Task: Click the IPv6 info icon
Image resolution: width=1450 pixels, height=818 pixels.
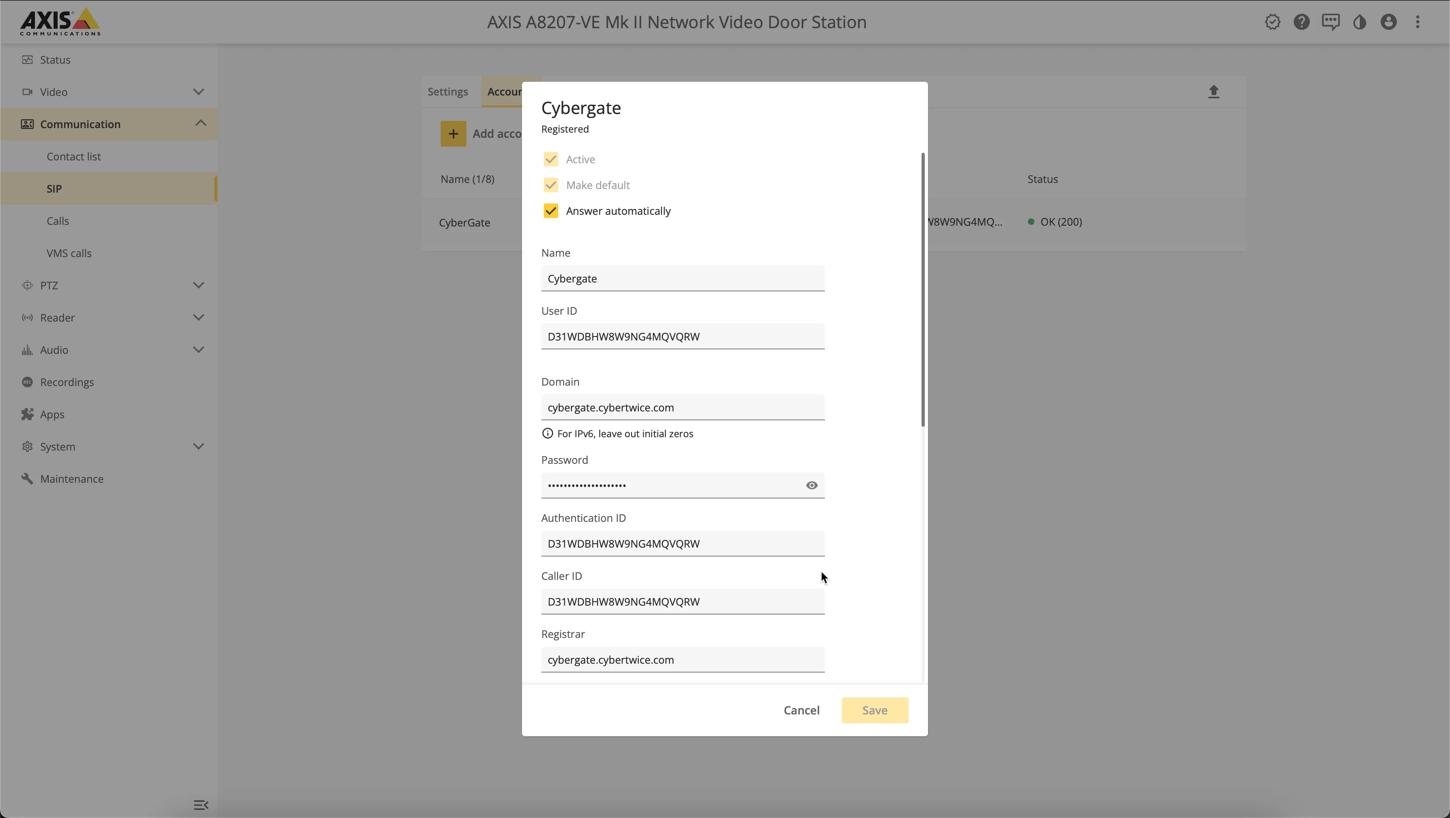Action: pos(547,434)
